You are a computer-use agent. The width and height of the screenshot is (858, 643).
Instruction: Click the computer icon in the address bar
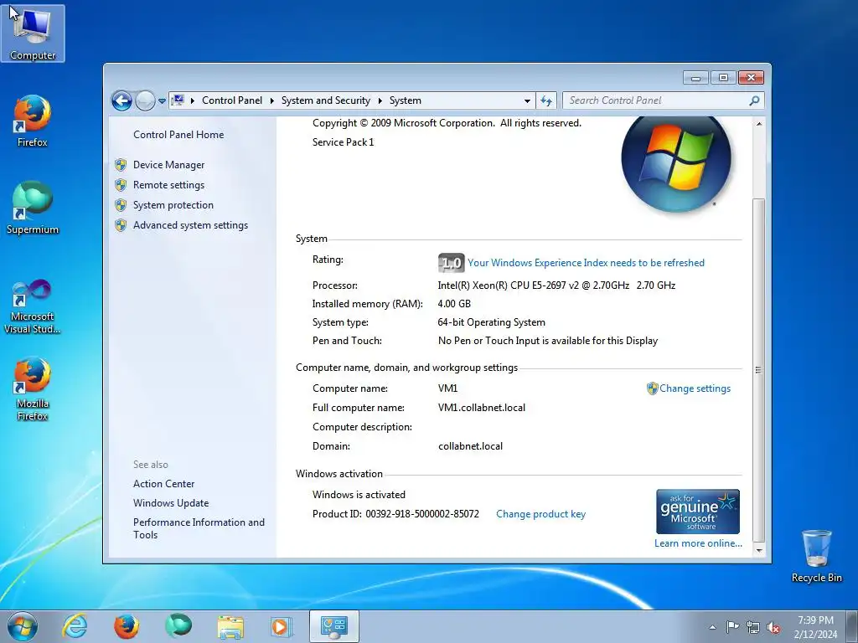(x=178, y=100)
